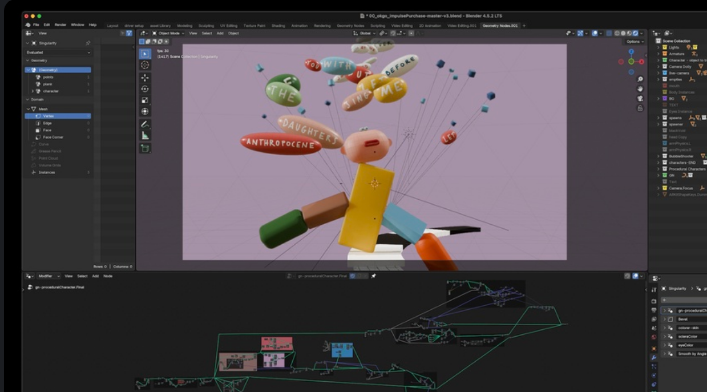This screenshot has width=707, height=392.
Task: Toggle the spreadsheet filter button
Action: (x=129, y=33)
